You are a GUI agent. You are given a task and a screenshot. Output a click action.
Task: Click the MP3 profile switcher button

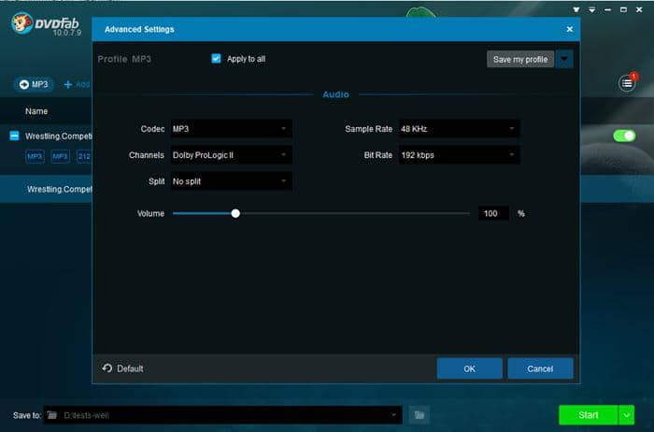(x=34, y=84)
